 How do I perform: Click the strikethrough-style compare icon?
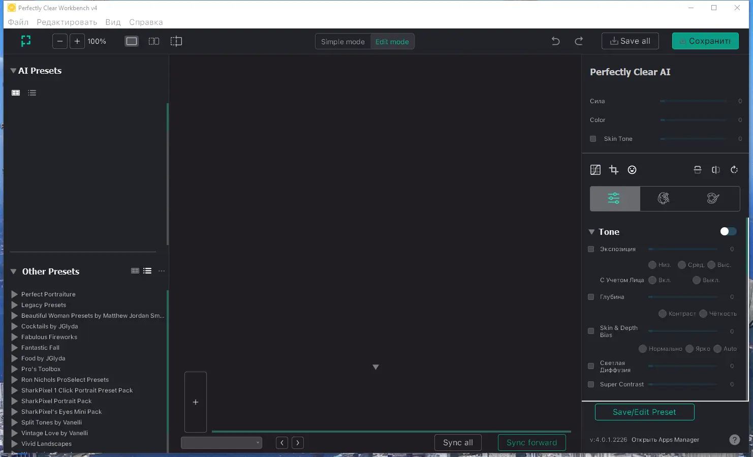tap(698, 170)
